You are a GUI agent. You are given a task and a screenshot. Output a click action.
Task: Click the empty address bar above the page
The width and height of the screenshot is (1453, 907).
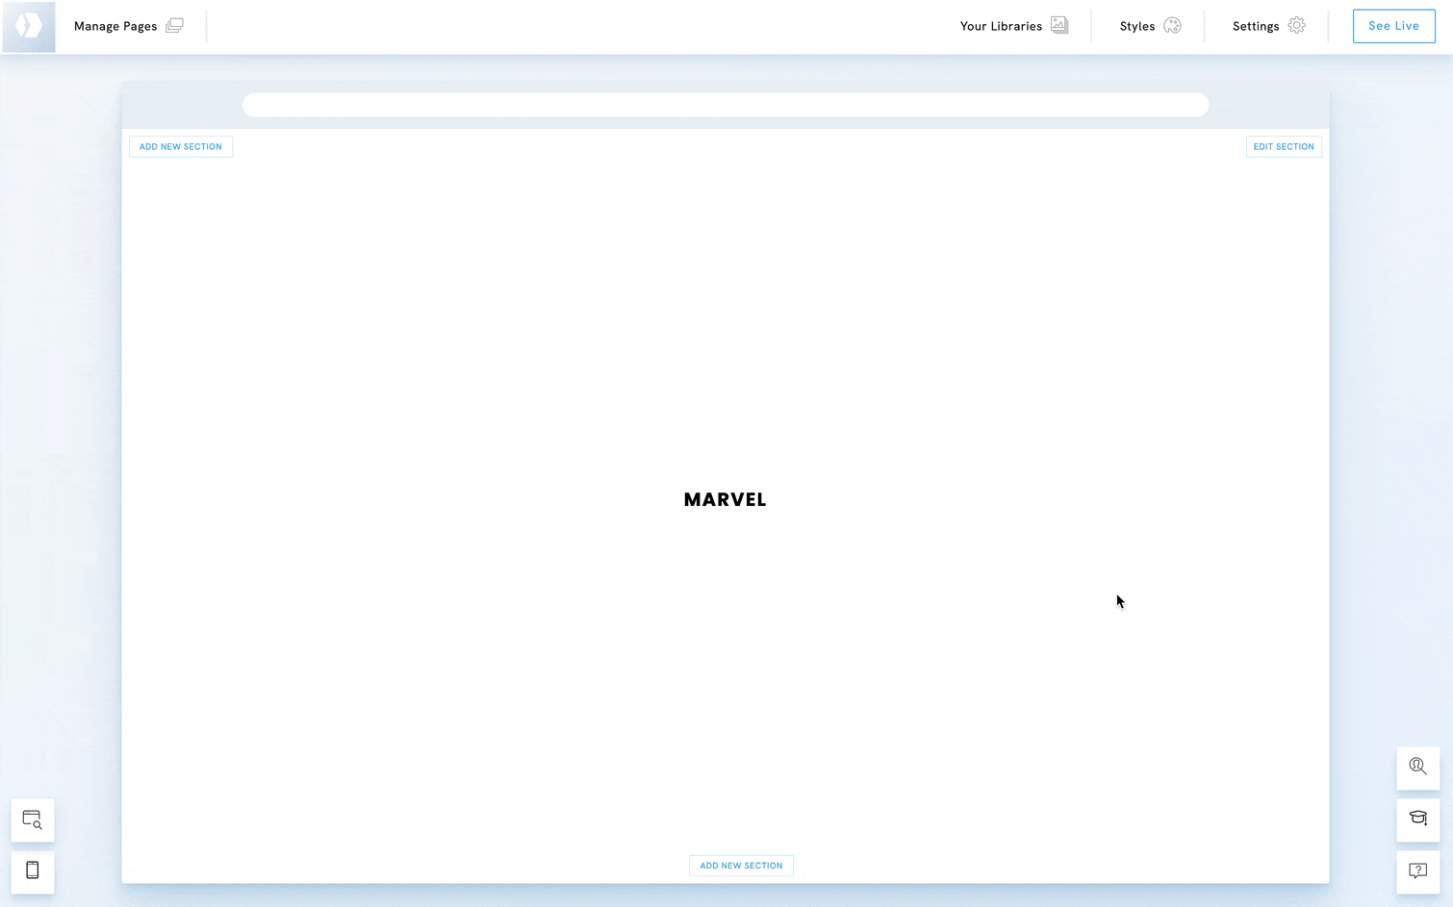tap(725, 105)
